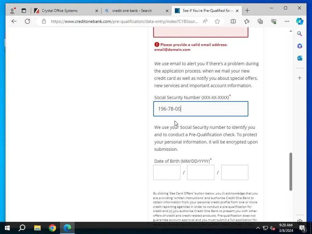This screenshot has width=312, height=234.
Task: Click Microsoft Edge taskbar icon
Action: tap(67, 228)
